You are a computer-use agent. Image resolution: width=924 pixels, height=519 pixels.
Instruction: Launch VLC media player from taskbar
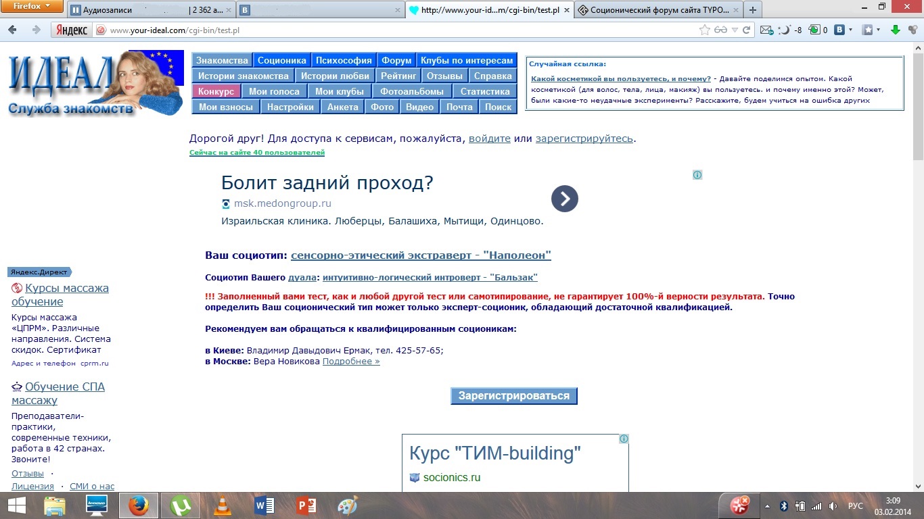click(222, 505)
